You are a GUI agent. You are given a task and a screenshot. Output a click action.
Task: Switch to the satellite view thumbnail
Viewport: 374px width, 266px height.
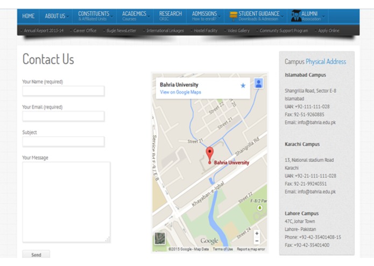point(160,238)
